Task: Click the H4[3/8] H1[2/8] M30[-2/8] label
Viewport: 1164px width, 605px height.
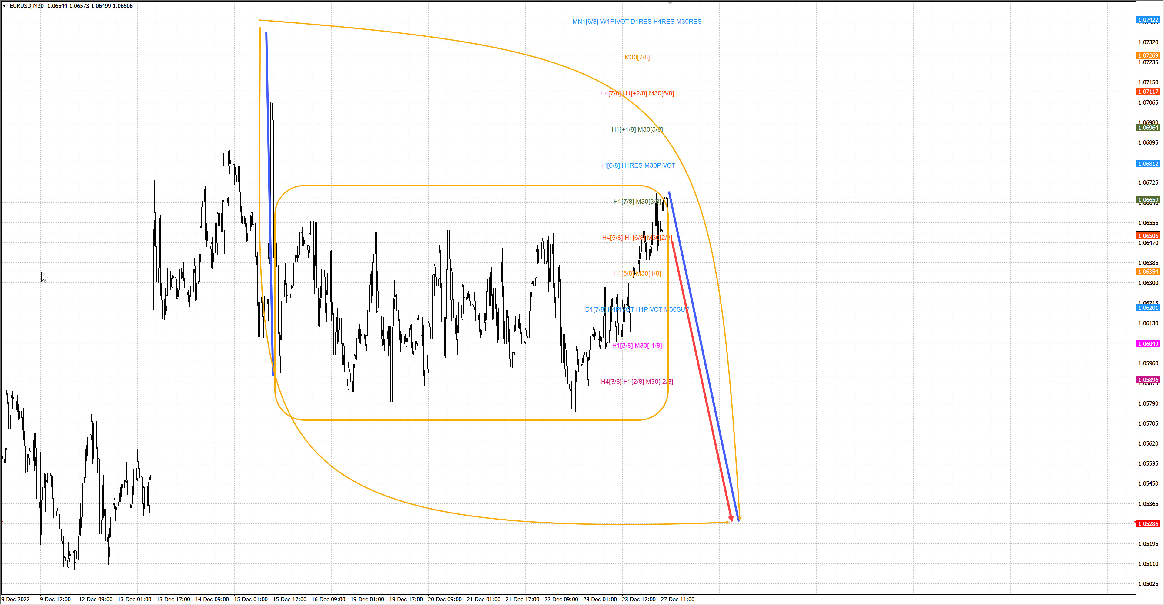Action: 637,381
